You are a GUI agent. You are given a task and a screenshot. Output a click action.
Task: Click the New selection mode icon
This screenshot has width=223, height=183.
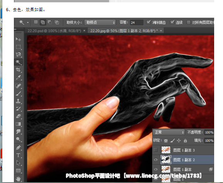(36, 22)
